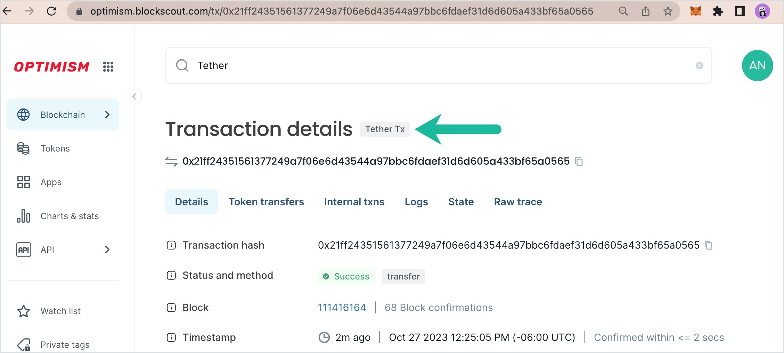784x353 pixels.
Task: Copy hash in Transaction hash row
Action: [x=709, y=245]
